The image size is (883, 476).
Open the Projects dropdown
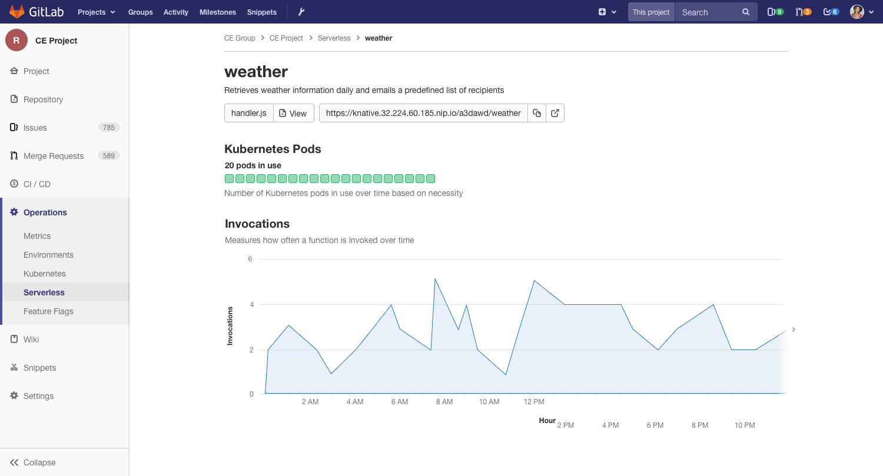tap(96, 12)
